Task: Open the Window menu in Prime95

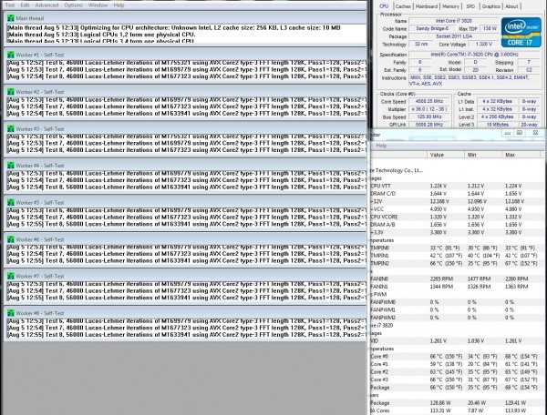Action: tap(98, 5)
